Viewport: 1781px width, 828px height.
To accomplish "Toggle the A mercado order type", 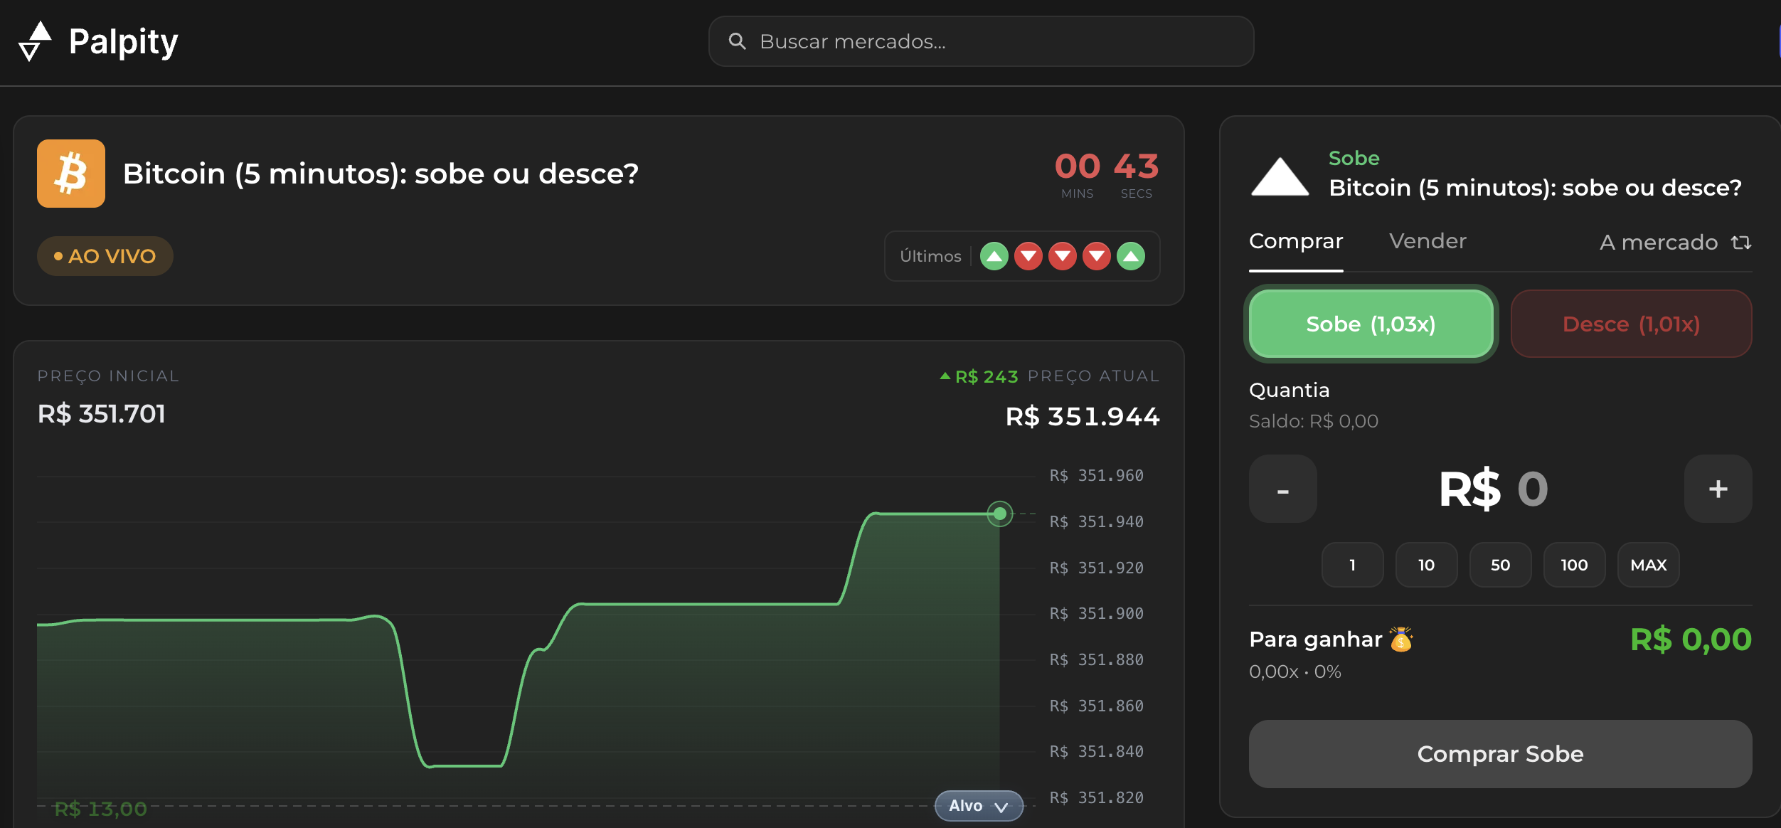I will coord(1675,243).
